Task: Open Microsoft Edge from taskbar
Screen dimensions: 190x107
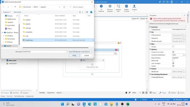Action: click(90, 104)
